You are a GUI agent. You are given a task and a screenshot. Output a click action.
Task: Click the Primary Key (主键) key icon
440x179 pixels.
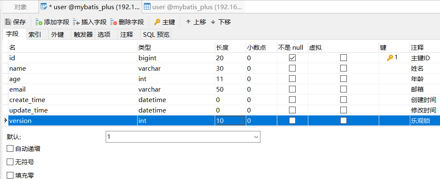157,22
